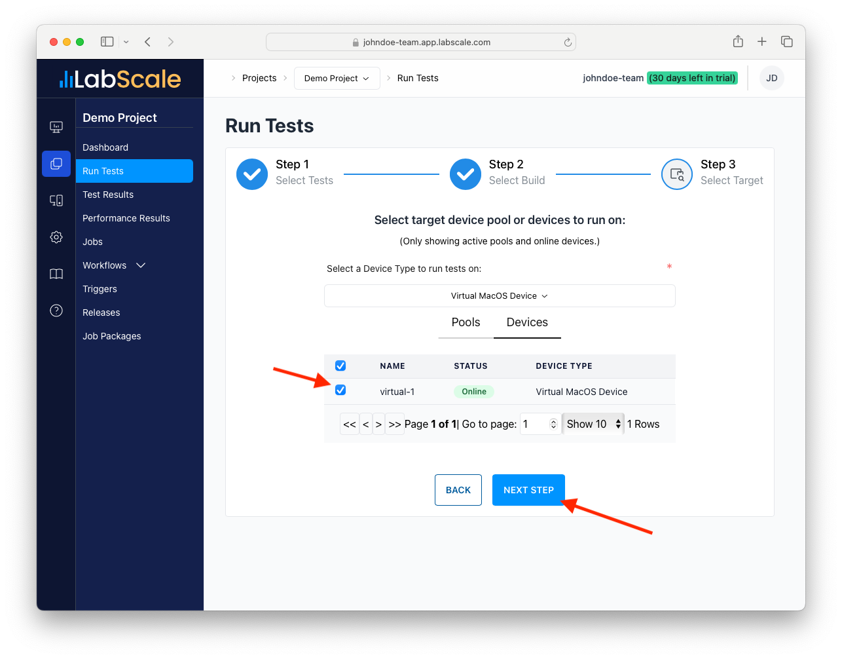Toggle the select-all checkbox in table header

click(x=340, y=366)
